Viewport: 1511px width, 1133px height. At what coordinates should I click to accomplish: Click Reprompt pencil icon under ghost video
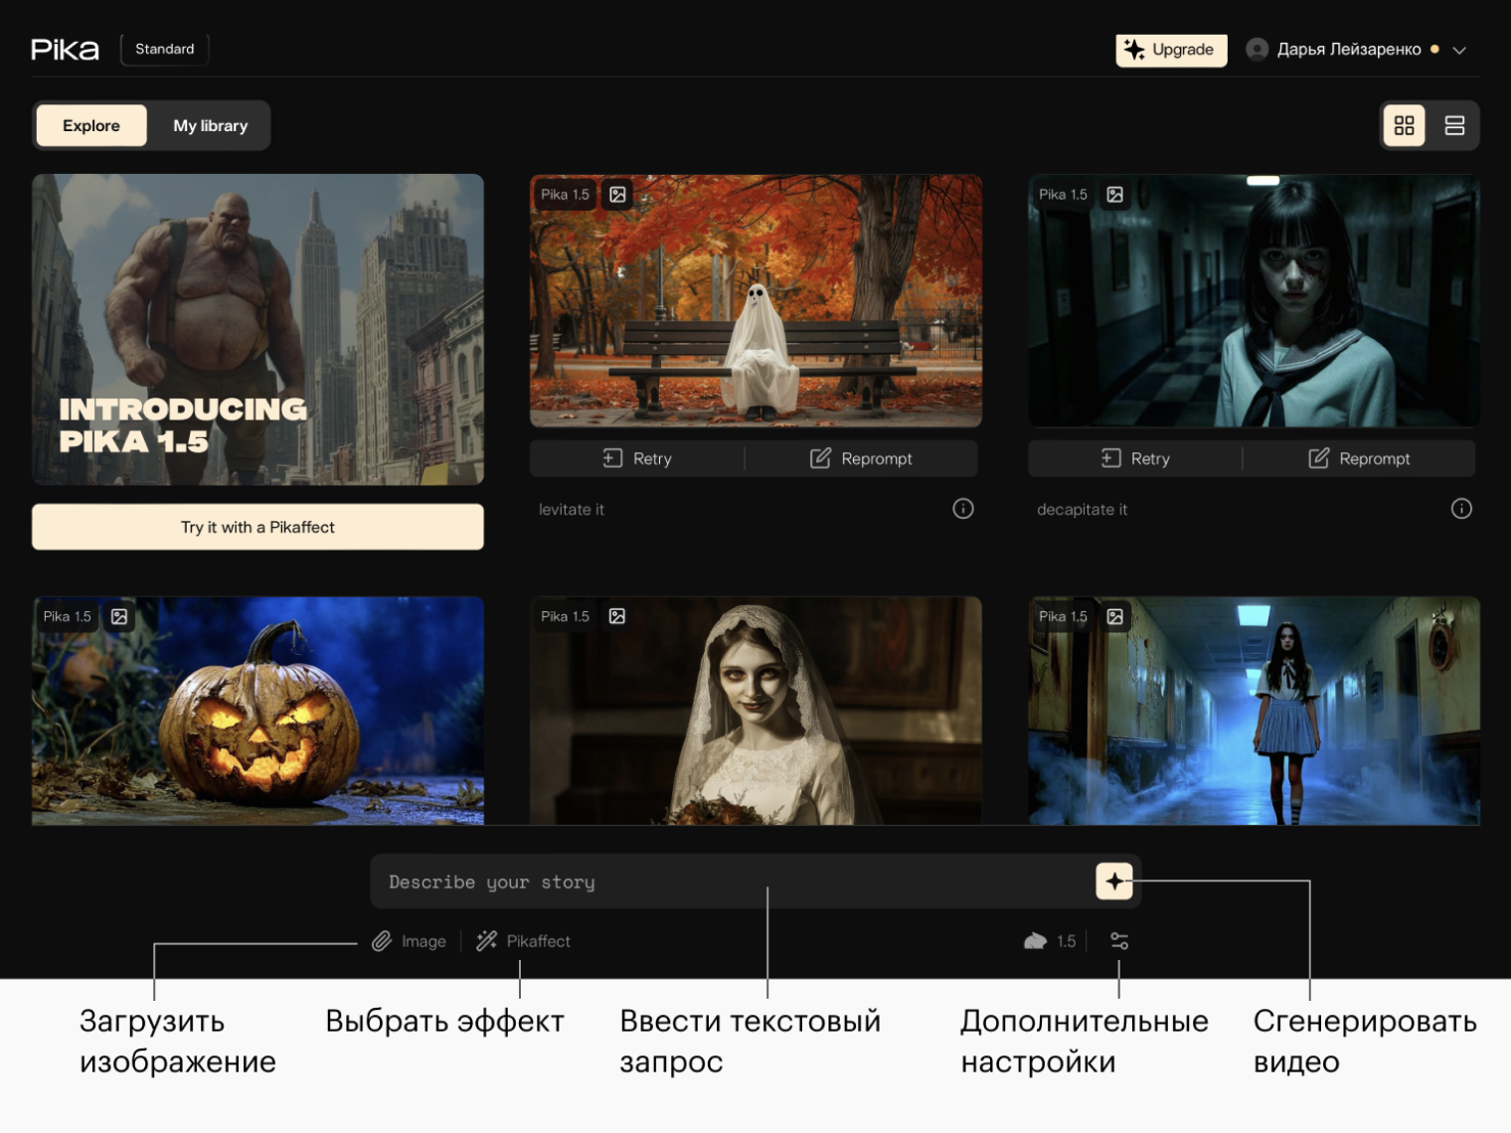point(820,458)
